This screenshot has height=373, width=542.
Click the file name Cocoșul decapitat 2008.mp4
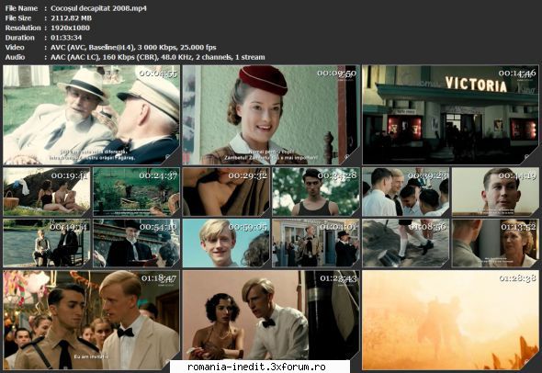point(98,8)
